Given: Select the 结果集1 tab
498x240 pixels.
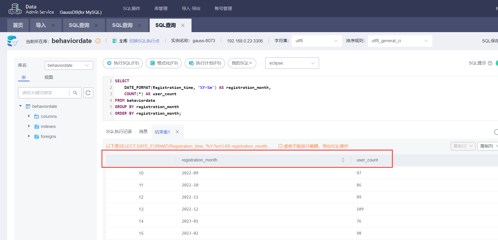Looking at the screenshot, I should (x=162, y=132).
